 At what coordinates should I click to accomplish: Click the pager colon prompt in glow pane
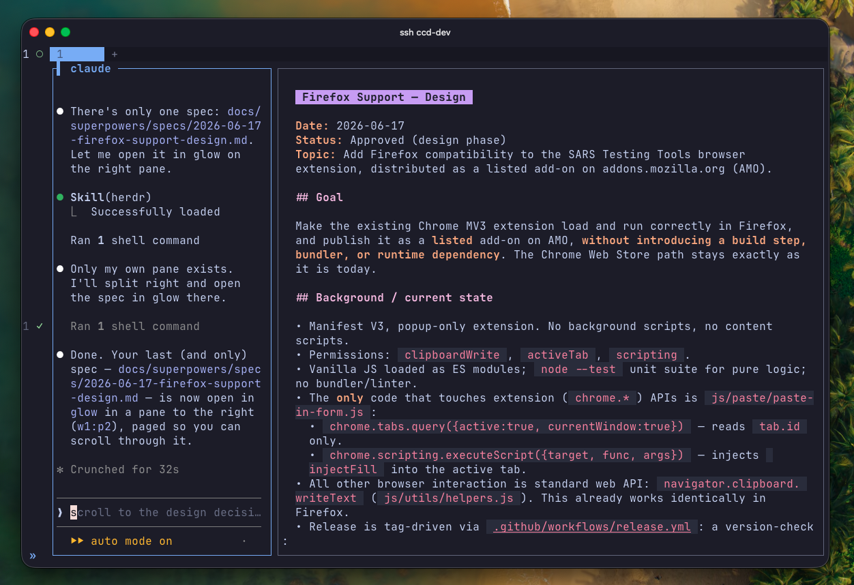(x=285, y=541)
